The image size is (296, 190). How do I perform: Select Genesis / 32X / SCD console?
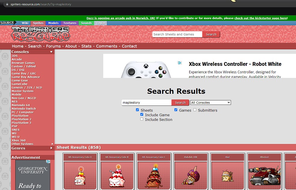27,87
